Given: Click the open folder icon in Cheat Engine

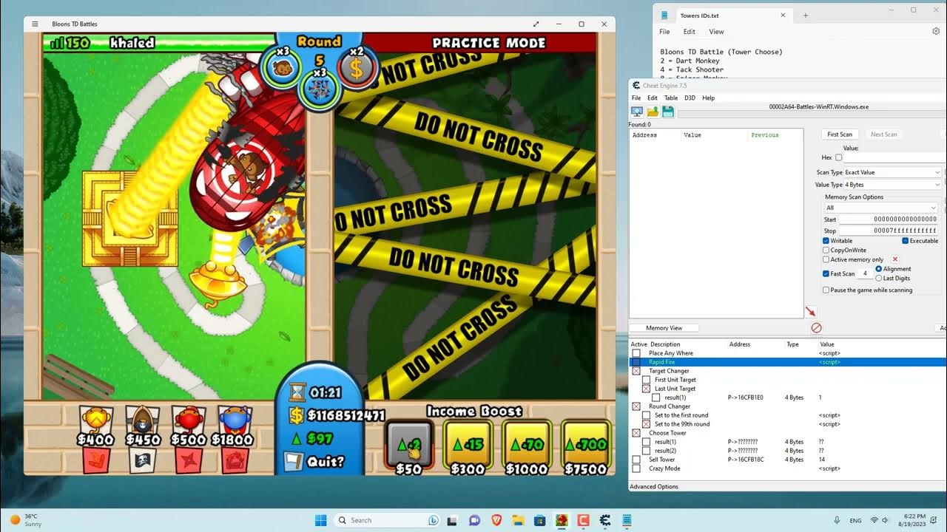Looking at the screenshot, I should coord(653,112).
